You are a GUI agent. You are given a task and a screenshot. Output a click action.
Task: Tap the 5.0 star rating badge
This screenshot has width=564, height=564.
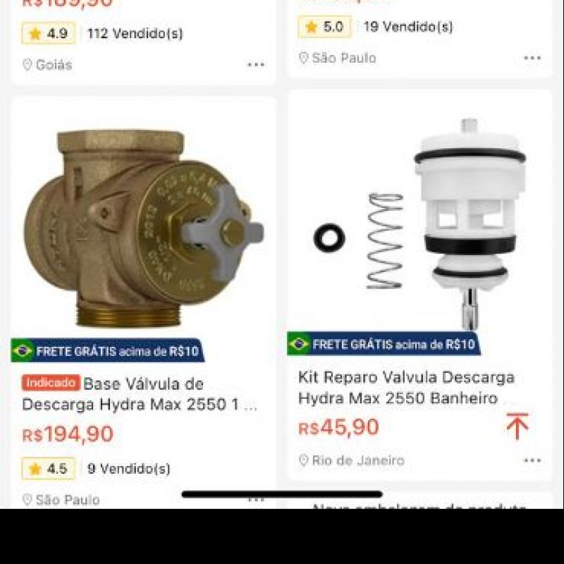pyautogui.click(x=324, y=27)
